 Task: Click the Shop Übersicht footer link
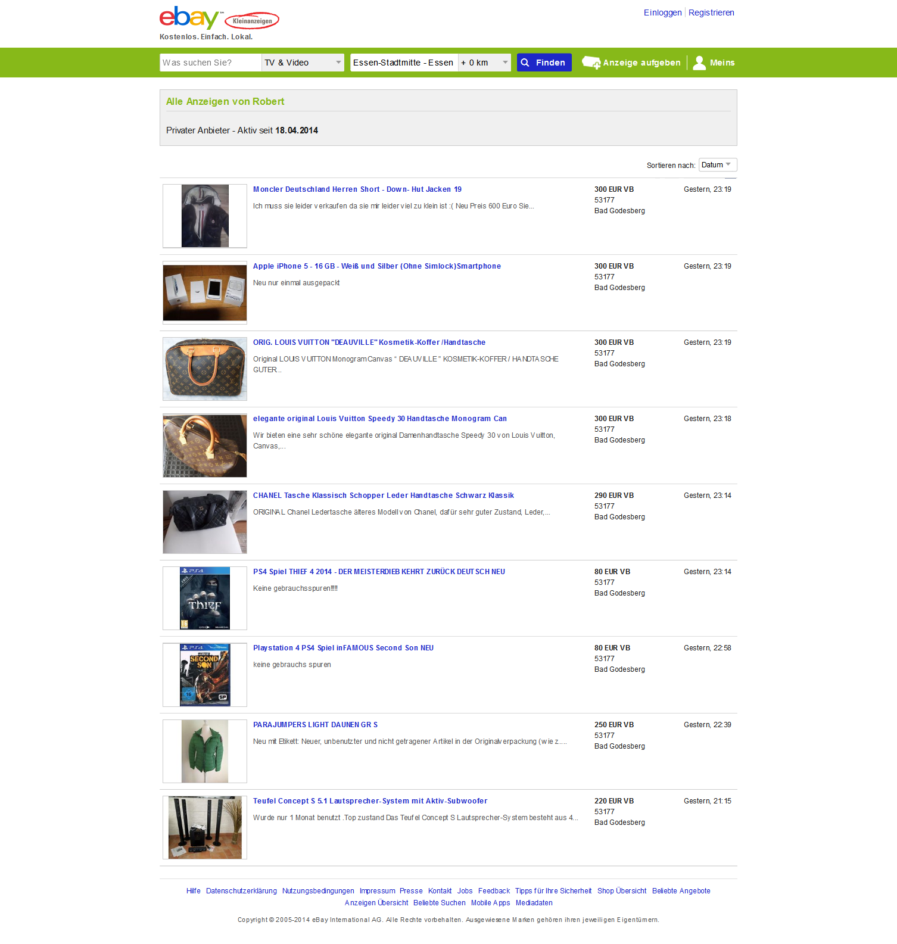tap(622, 891)
